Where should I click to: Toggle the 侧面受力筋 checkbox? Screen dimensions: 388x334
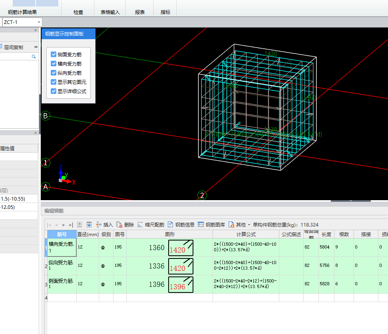pyautogui.click(x=54, y=54)
